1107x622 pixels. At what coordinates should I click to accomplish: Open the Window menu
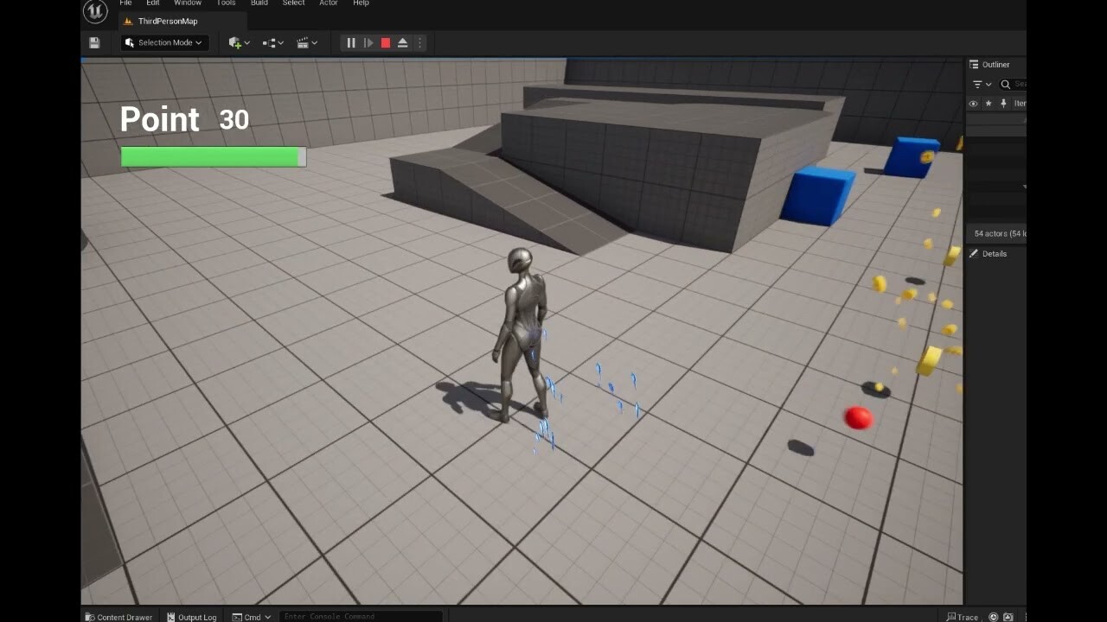188,3
